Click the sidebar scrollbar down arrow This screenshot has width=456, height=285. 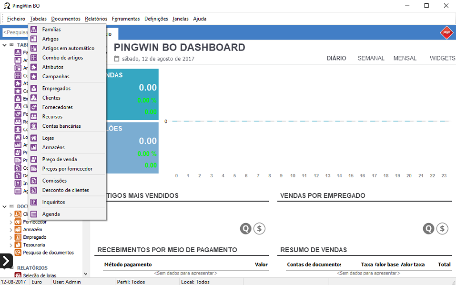click(x=86, y=274)
